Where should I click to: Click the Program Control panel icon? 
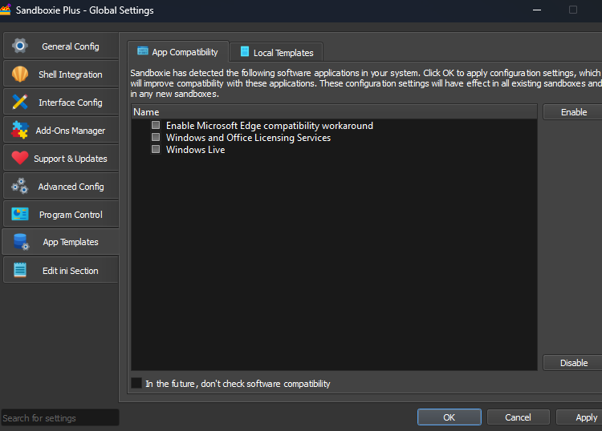click(x=19, y=214)
